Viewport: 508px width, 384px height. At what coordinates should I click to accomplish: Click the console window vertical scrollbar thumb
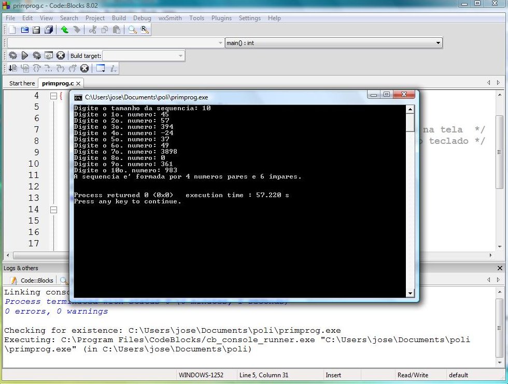coord(410,124)
